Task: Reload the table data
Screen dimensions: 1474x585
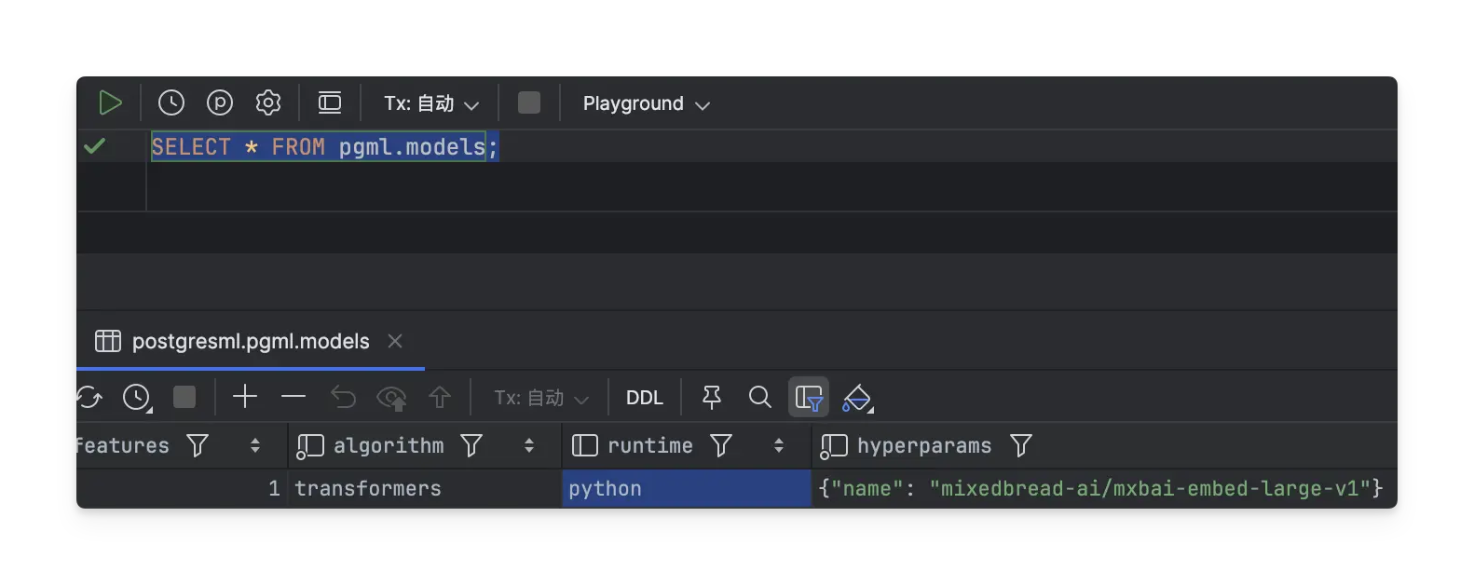Action: 89,399
